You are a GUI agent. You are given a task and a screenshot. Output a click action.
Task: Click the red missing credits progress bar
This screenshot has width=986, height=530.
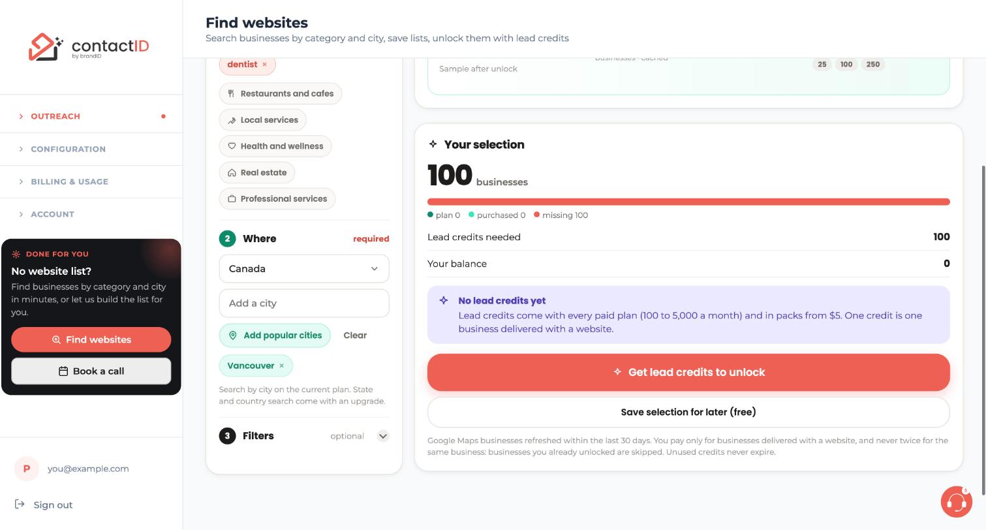688,202
